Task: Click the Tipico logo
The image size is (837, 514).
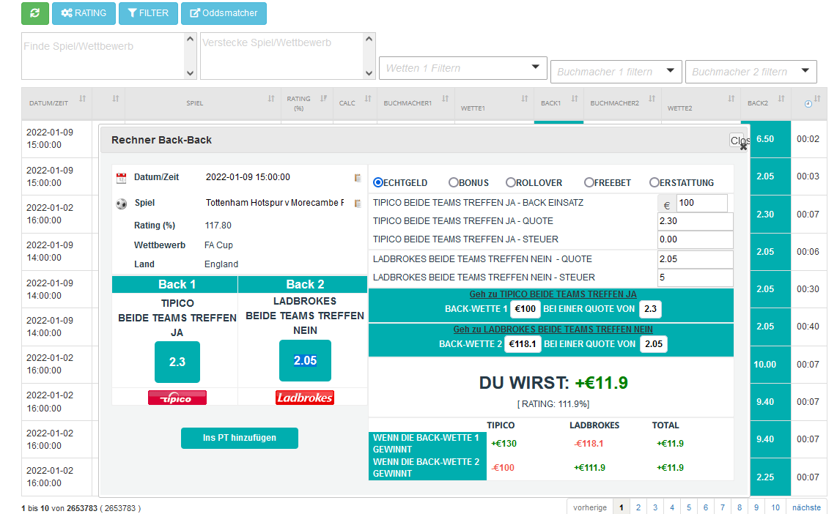Action: pyautogui.click(x=177, y=398)
